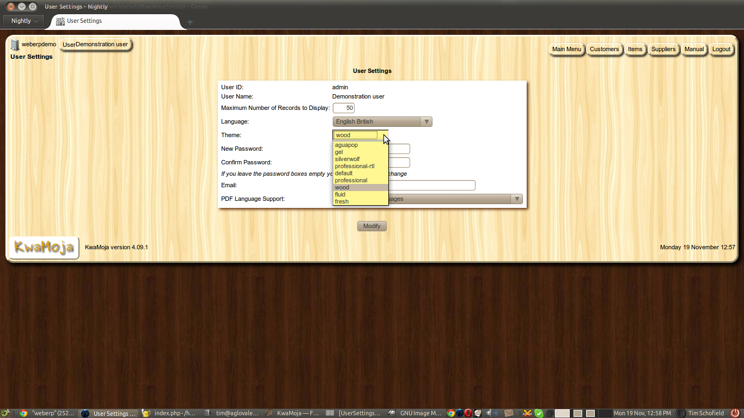The height and width of the screenshot is (418, 744).
Task: Click the Skype icon in the system tray
Action: point(538,413)
